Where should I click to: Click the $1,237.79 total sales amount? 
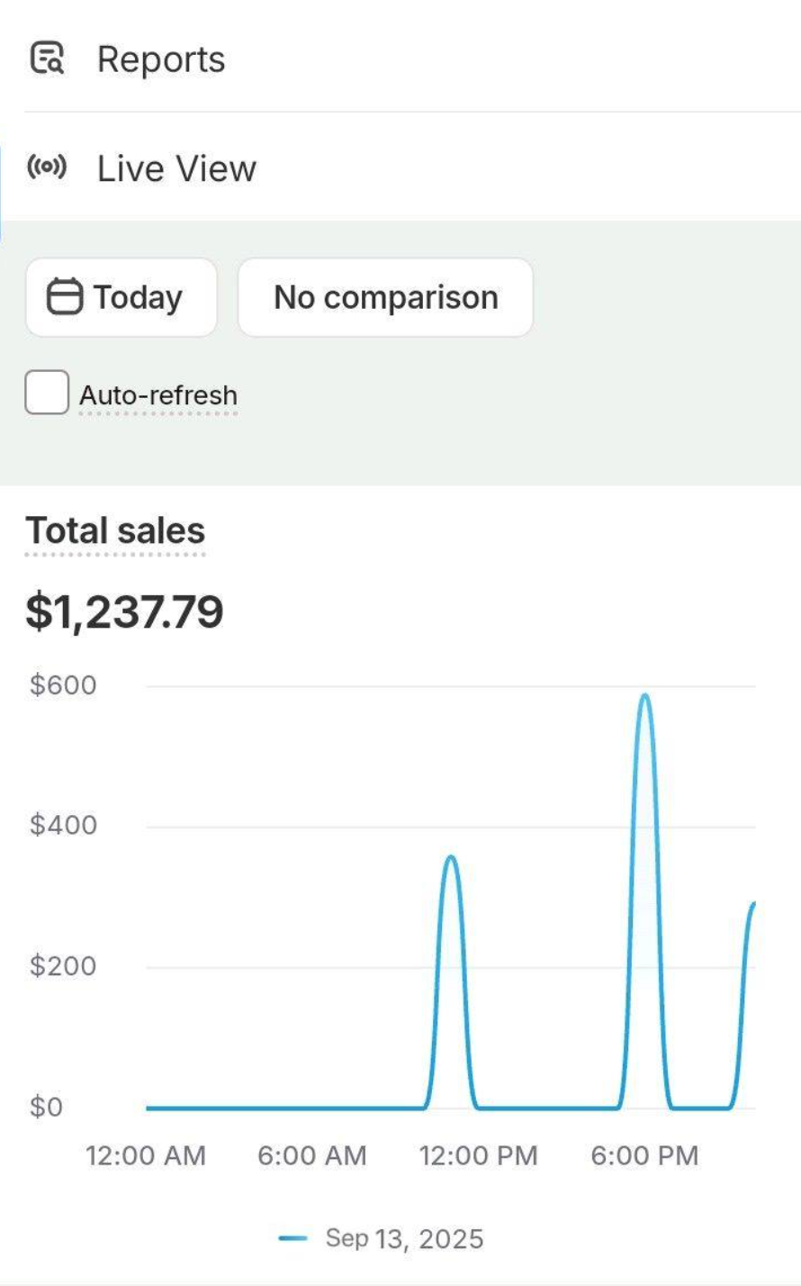coord(124,613)
